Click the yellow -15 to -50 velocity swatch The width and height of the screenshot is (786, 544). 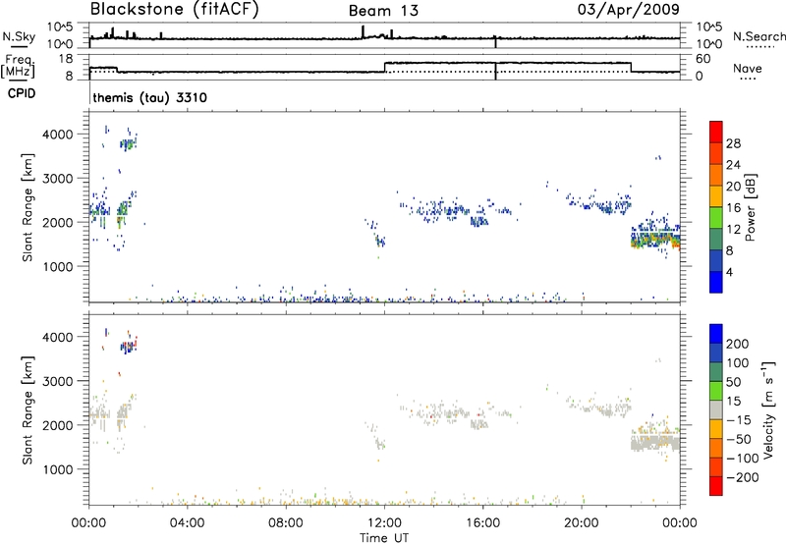coord(716,429)
